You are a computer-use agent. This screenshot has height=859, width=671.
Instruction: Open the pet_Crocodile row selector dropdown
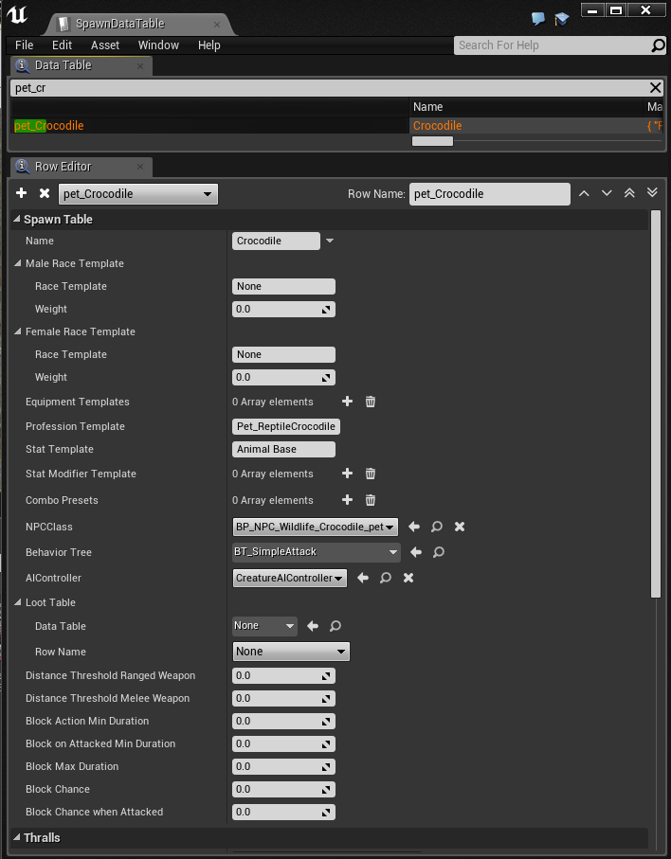(x=138, y=194)
